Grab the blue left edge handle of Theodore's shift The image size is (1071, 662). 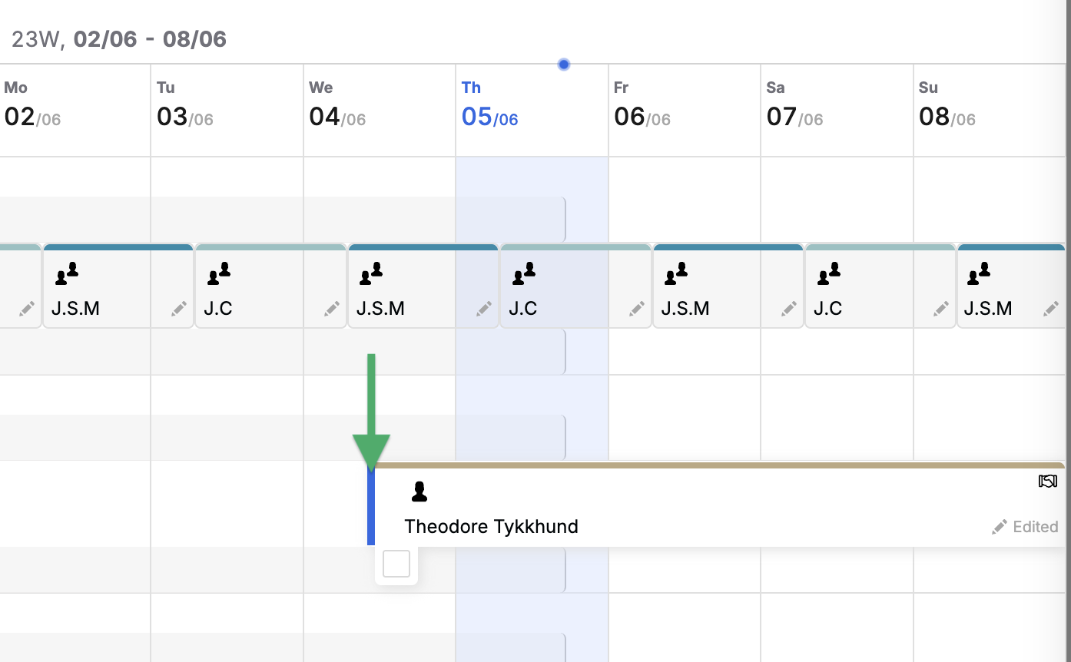(371, 507)
